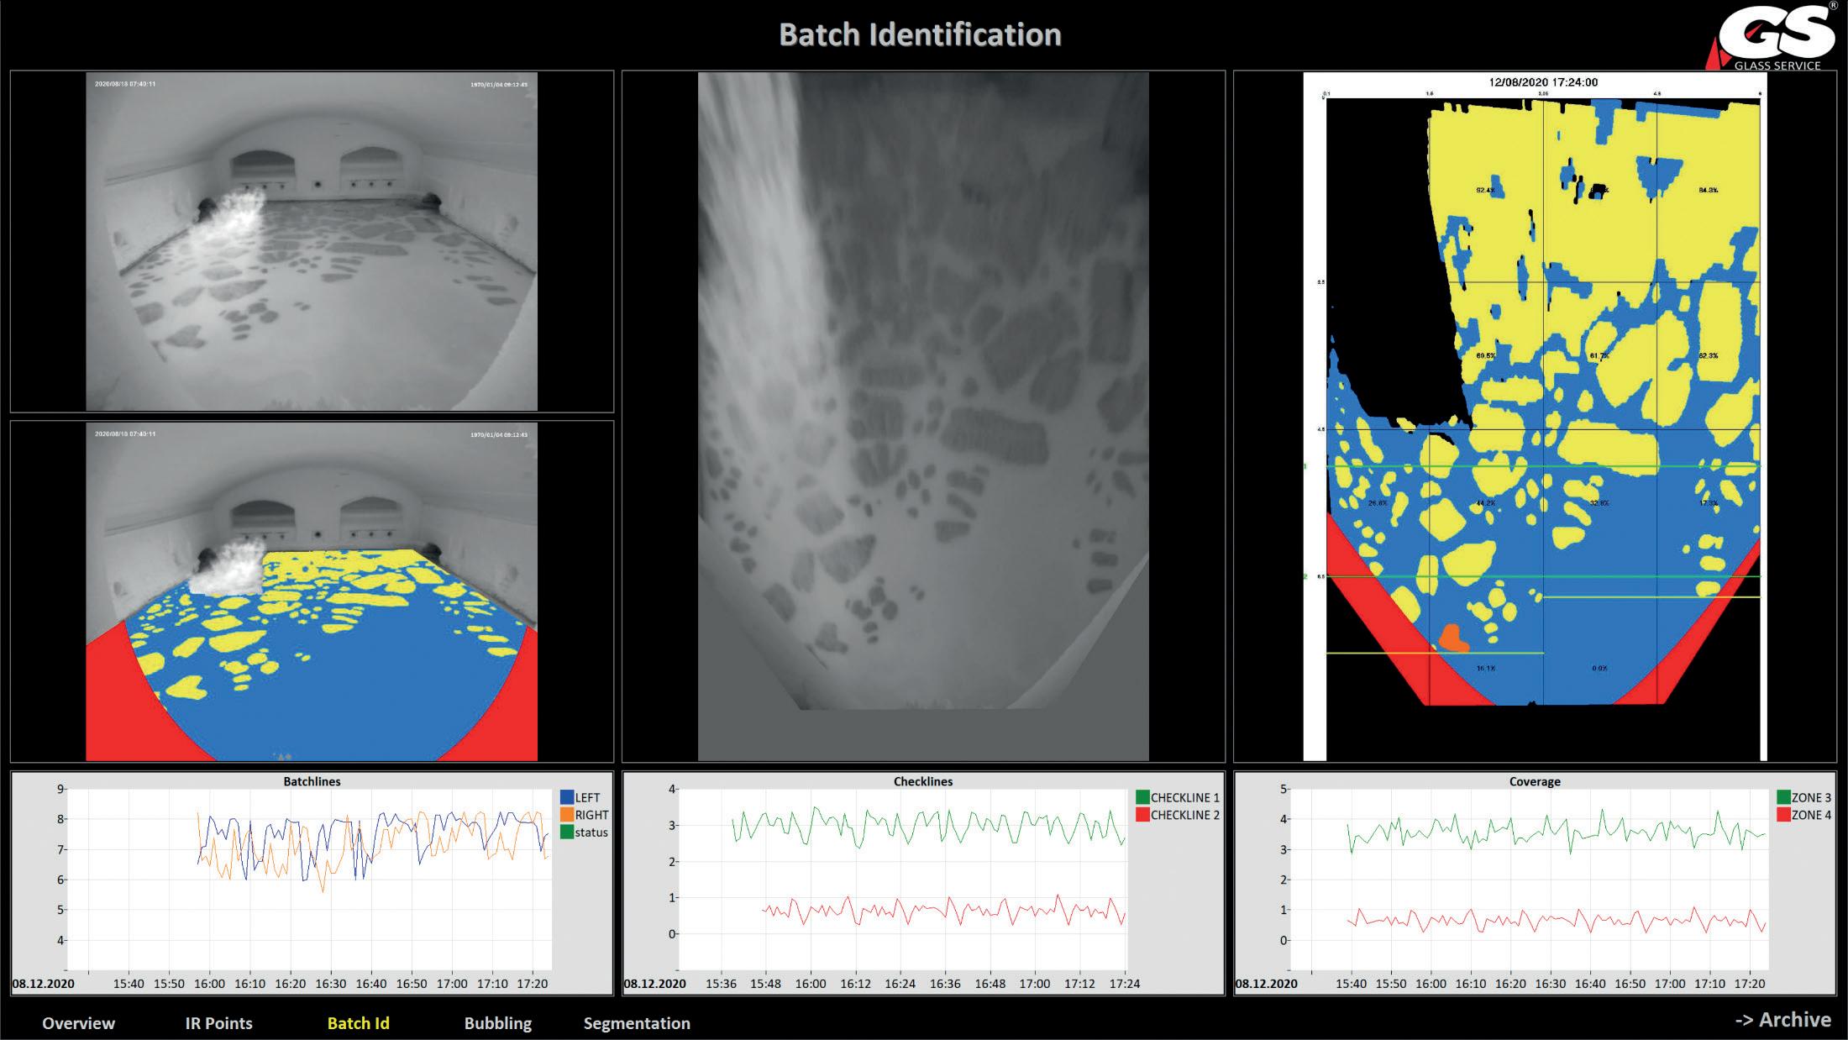This screenshot has width=1848, height=1040.
Task: Select the raw furnace camera image
Action: [312, 241]
